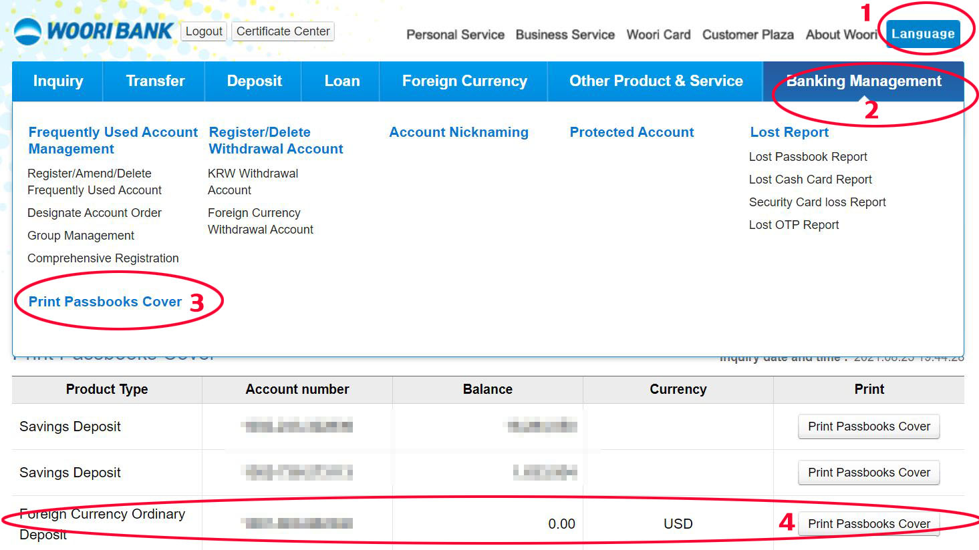Open the Inquiry menu tab
This screenshot has width=979, height=550.
click(x=58, y=81)
